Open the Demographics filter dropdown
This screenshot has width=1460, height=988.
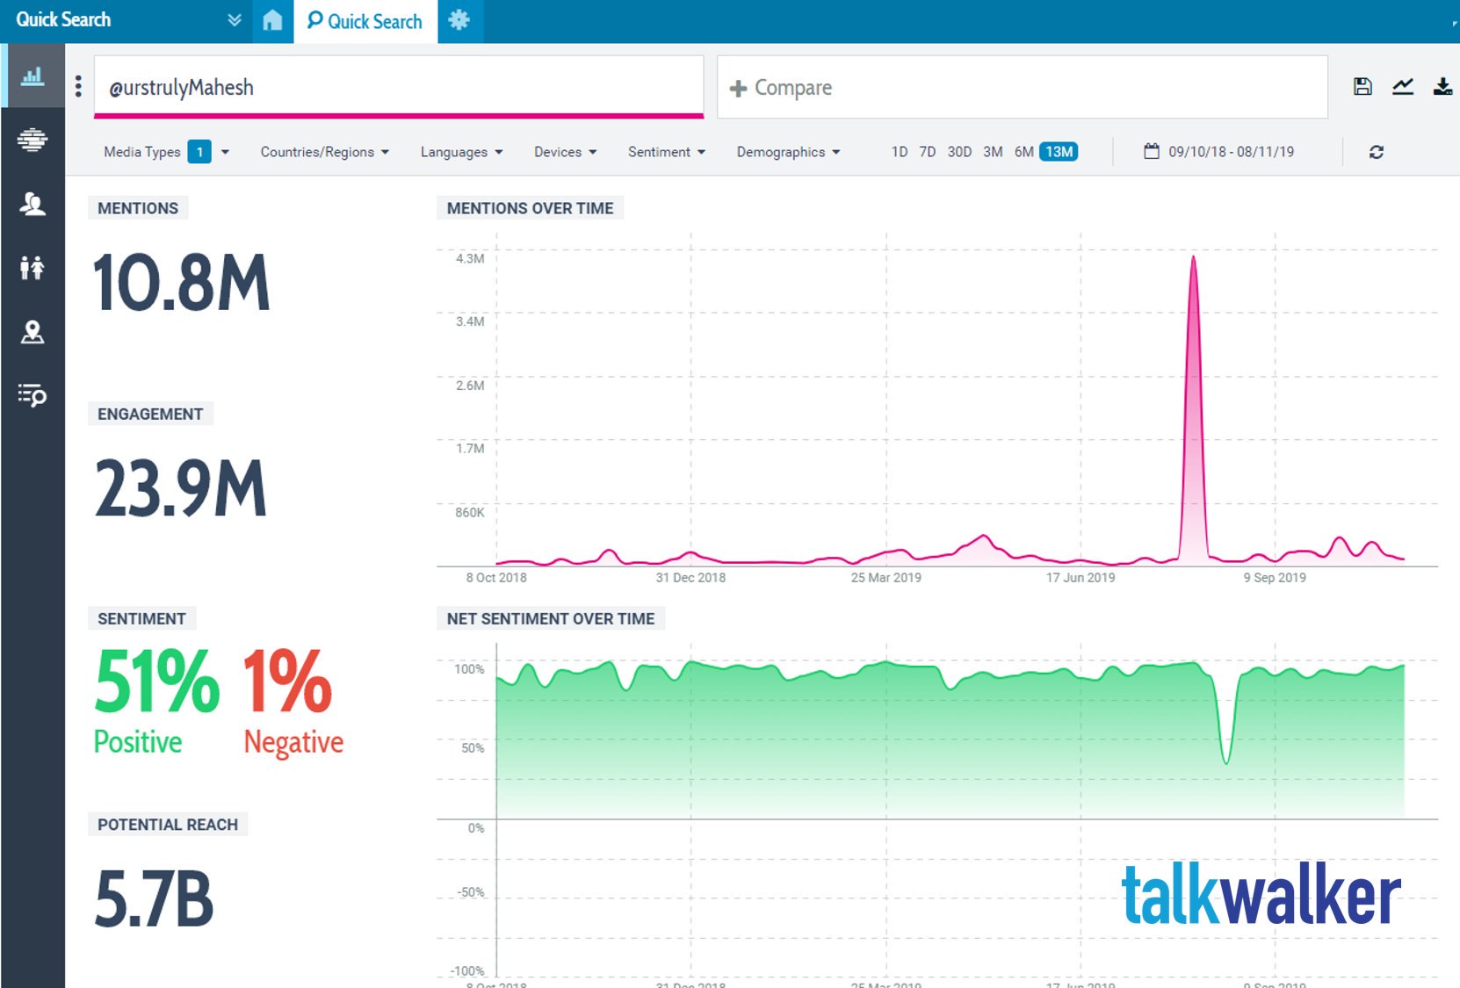coord(788,152)
